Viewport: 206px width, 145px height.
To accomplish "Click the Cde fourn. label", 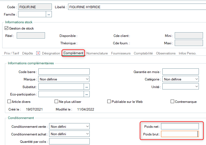I will coord(122,43).
